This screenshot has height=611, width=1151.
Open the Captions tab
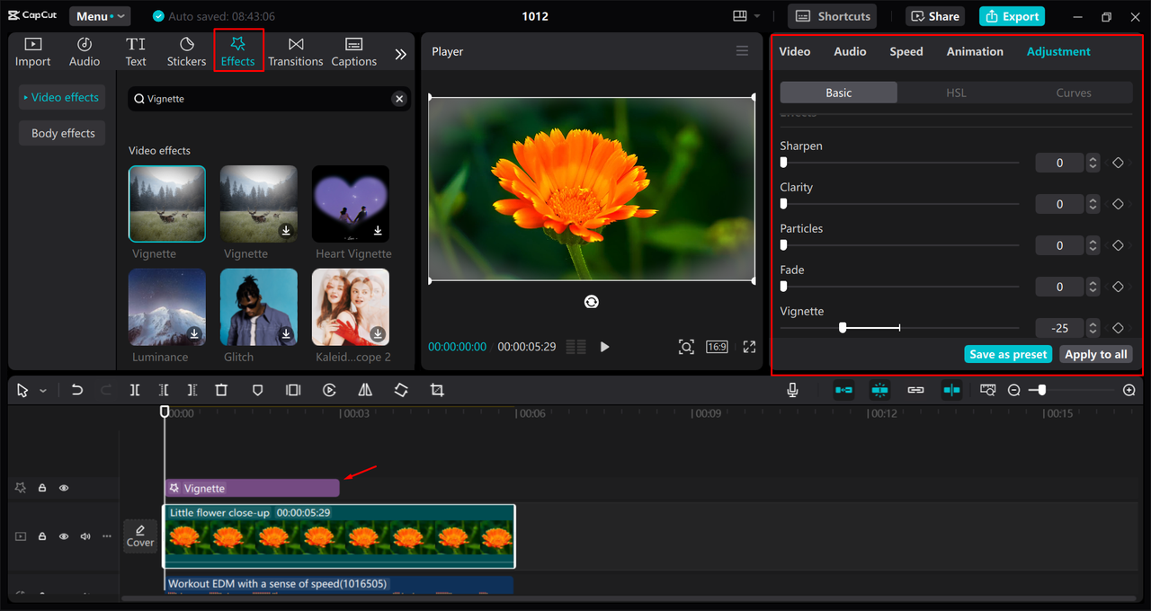353,52
